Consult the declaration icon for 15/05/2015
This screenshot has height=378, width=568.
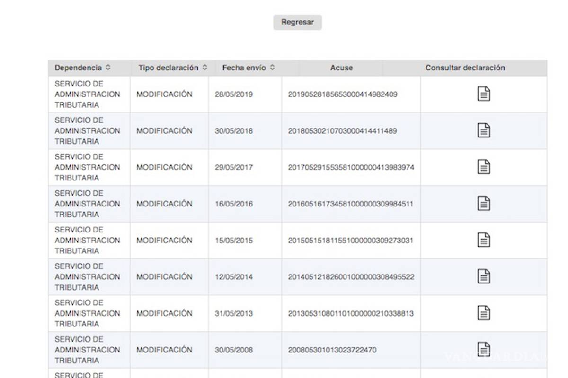point(483,240)
